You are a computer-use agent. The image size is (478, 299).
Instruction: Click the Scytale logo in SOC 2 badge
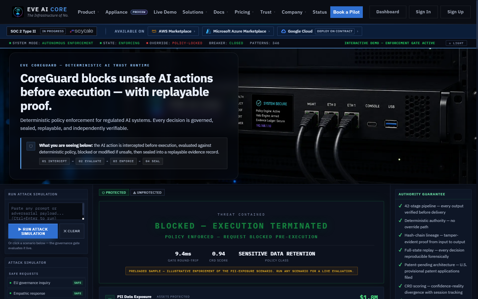pos(82,31)
